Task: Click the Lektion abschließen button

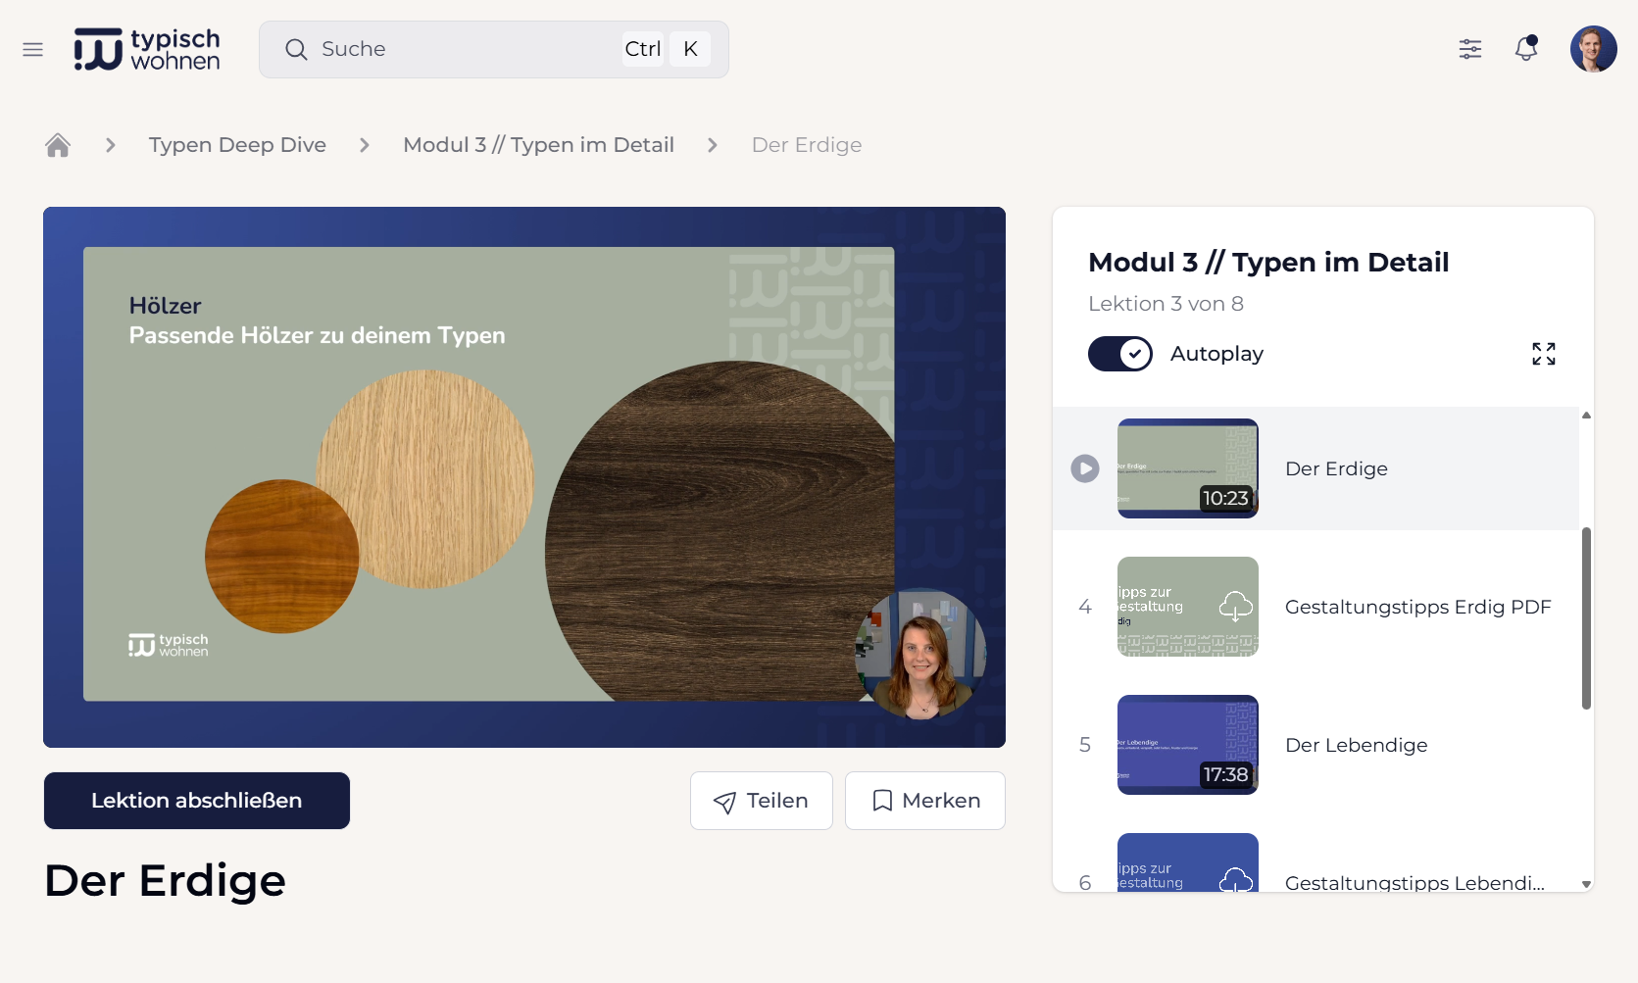Action: 197,801
